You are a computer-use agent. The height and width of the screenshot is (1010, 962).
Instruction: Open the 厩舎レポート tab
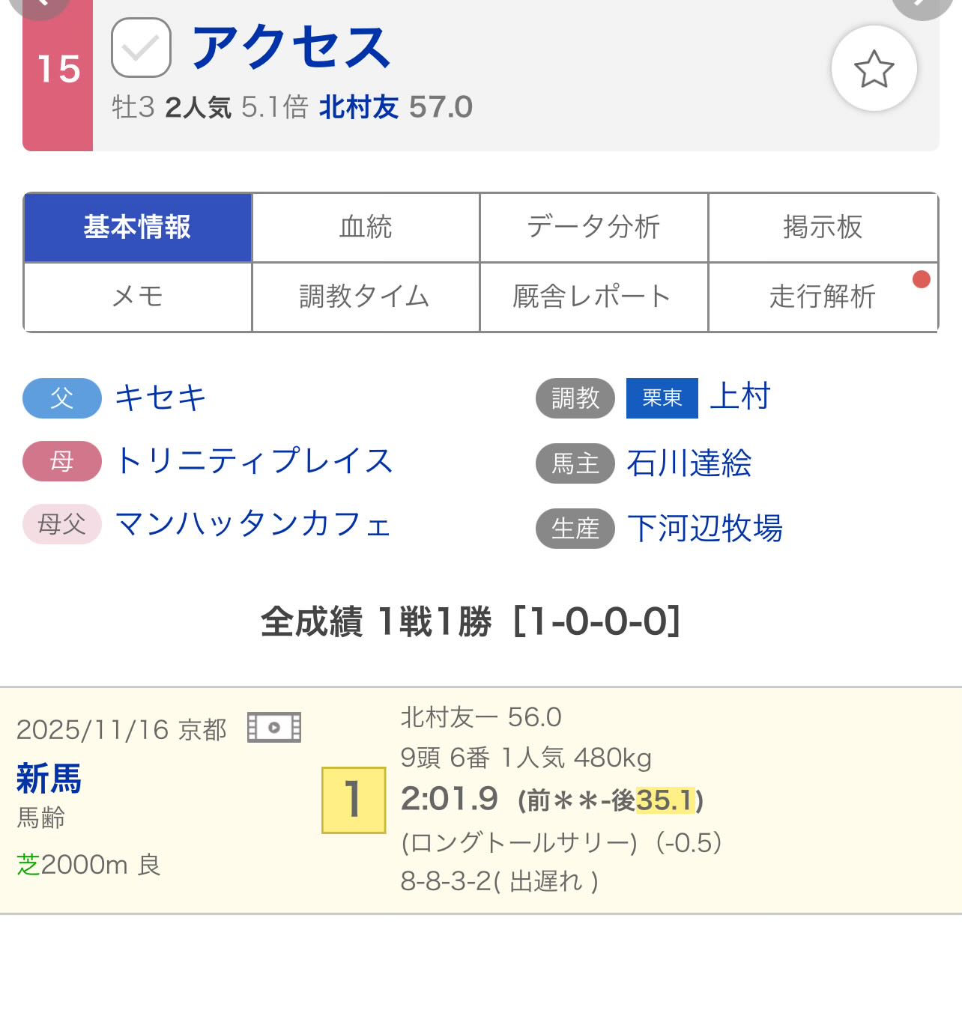[x=593, y=296]
